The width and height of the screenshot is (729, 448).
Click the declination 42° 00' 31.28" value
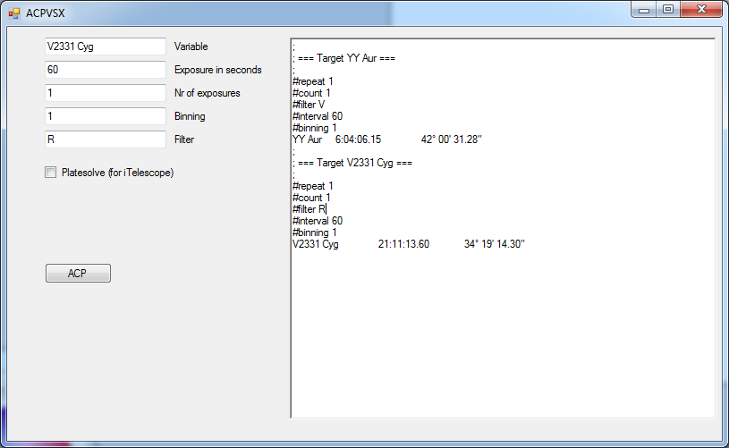(452, 139)
